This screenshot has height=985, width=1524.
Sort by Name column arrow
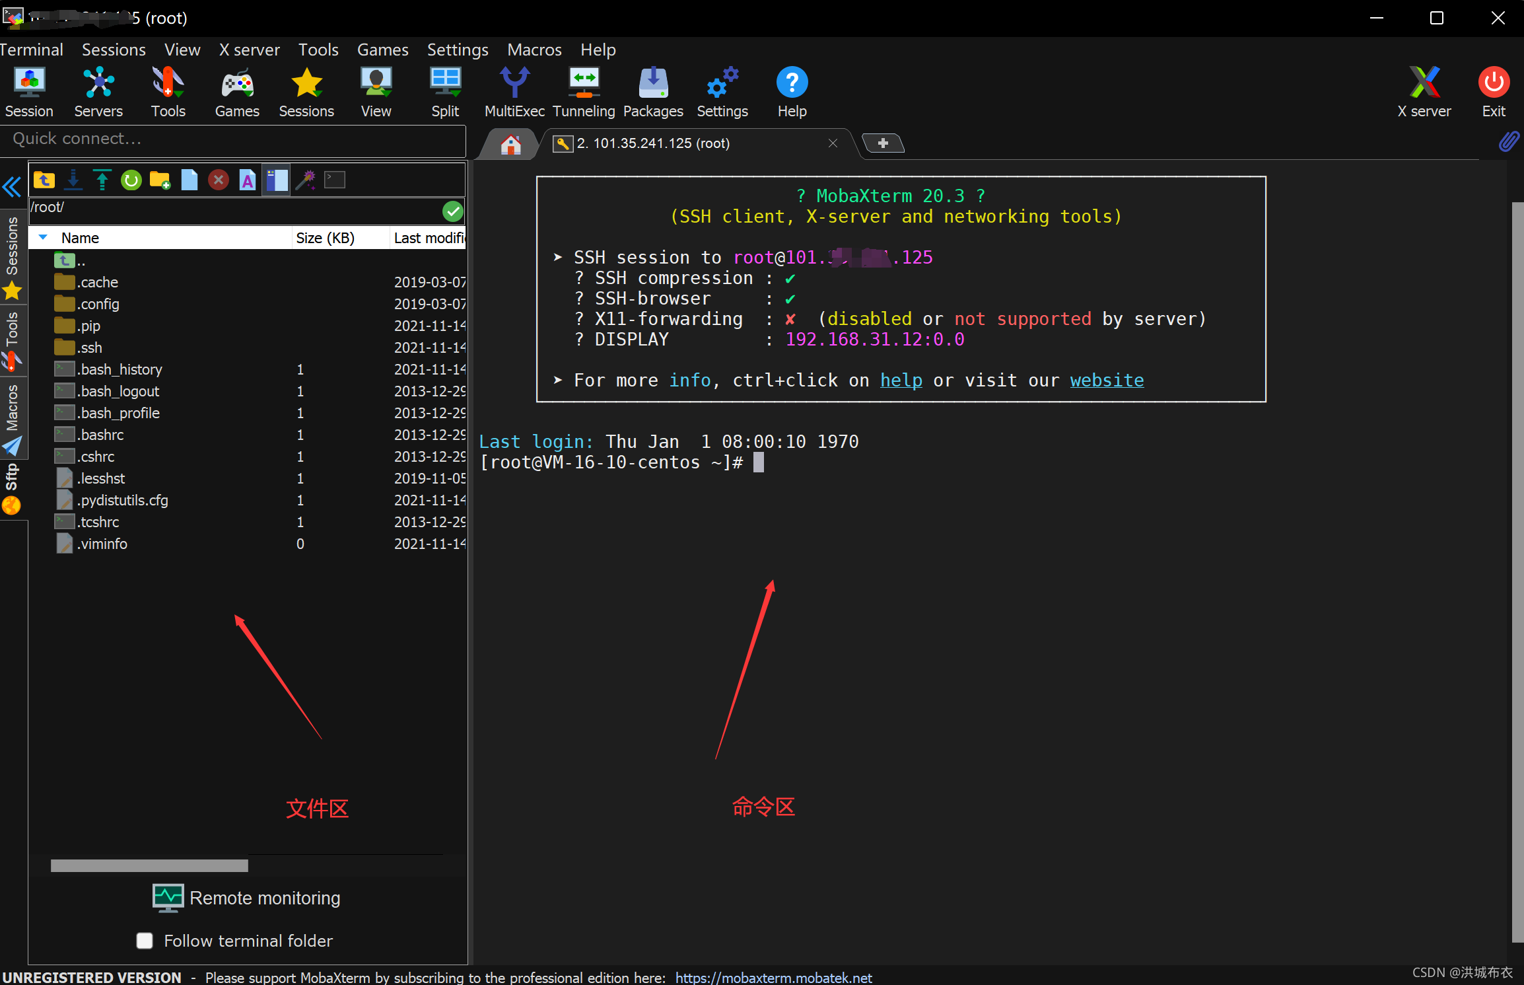[43, 237]
